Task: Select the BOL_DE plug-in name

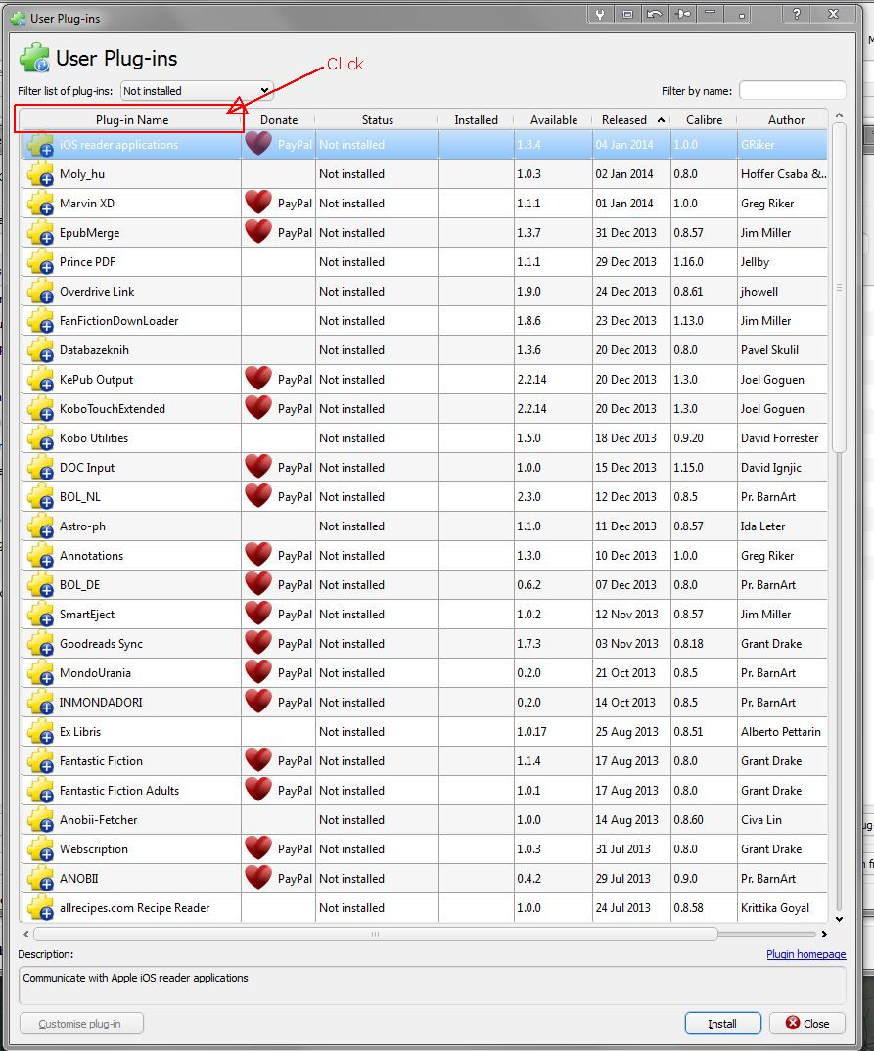Action: (79, 585)
